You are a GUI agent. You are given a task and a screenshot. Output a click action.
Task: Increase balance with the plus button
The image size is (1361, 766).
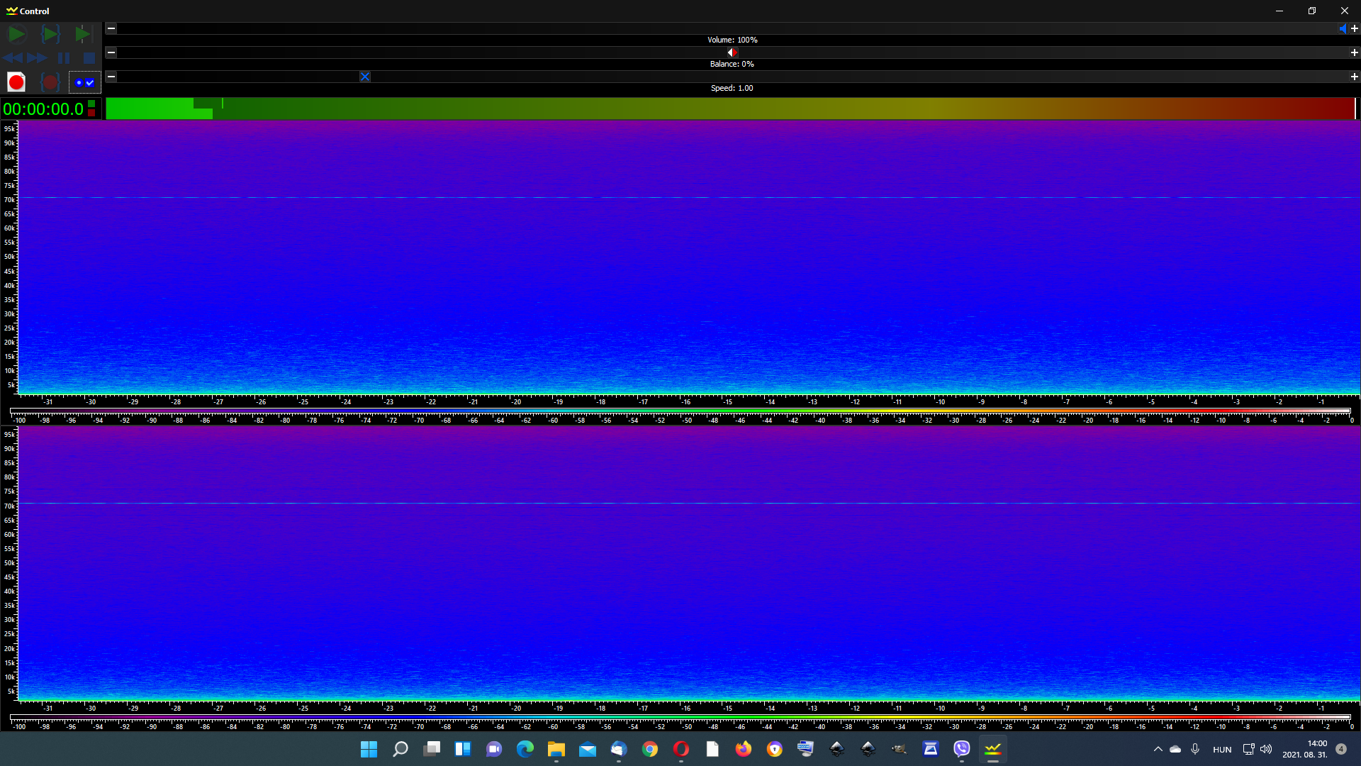pos(1354,52)
